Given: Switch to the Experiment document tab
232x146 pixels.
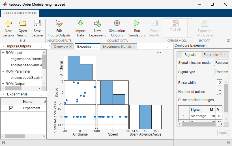Looking at the screenshot, I should tap(86, 47).
